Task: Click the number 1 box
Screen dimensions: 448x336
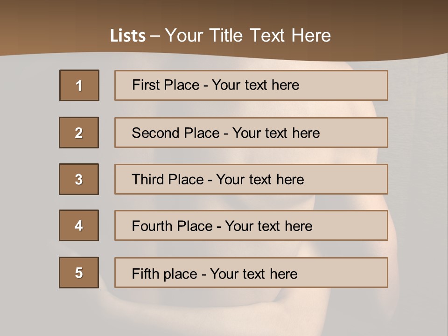Action: 79,85
